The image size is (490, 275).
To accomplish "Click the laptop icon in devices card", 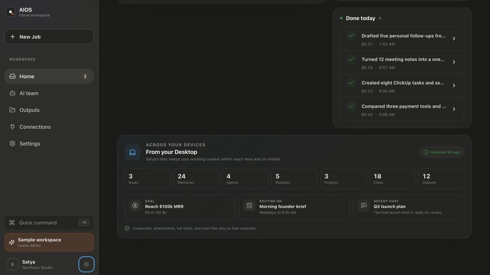I will tap(132, 152).
